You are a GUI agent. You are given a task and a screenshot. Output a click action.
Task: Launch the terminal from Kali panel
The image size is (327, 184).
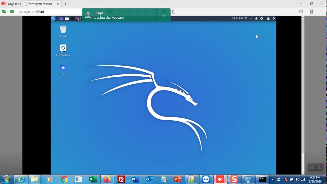(x=72, y=18)
